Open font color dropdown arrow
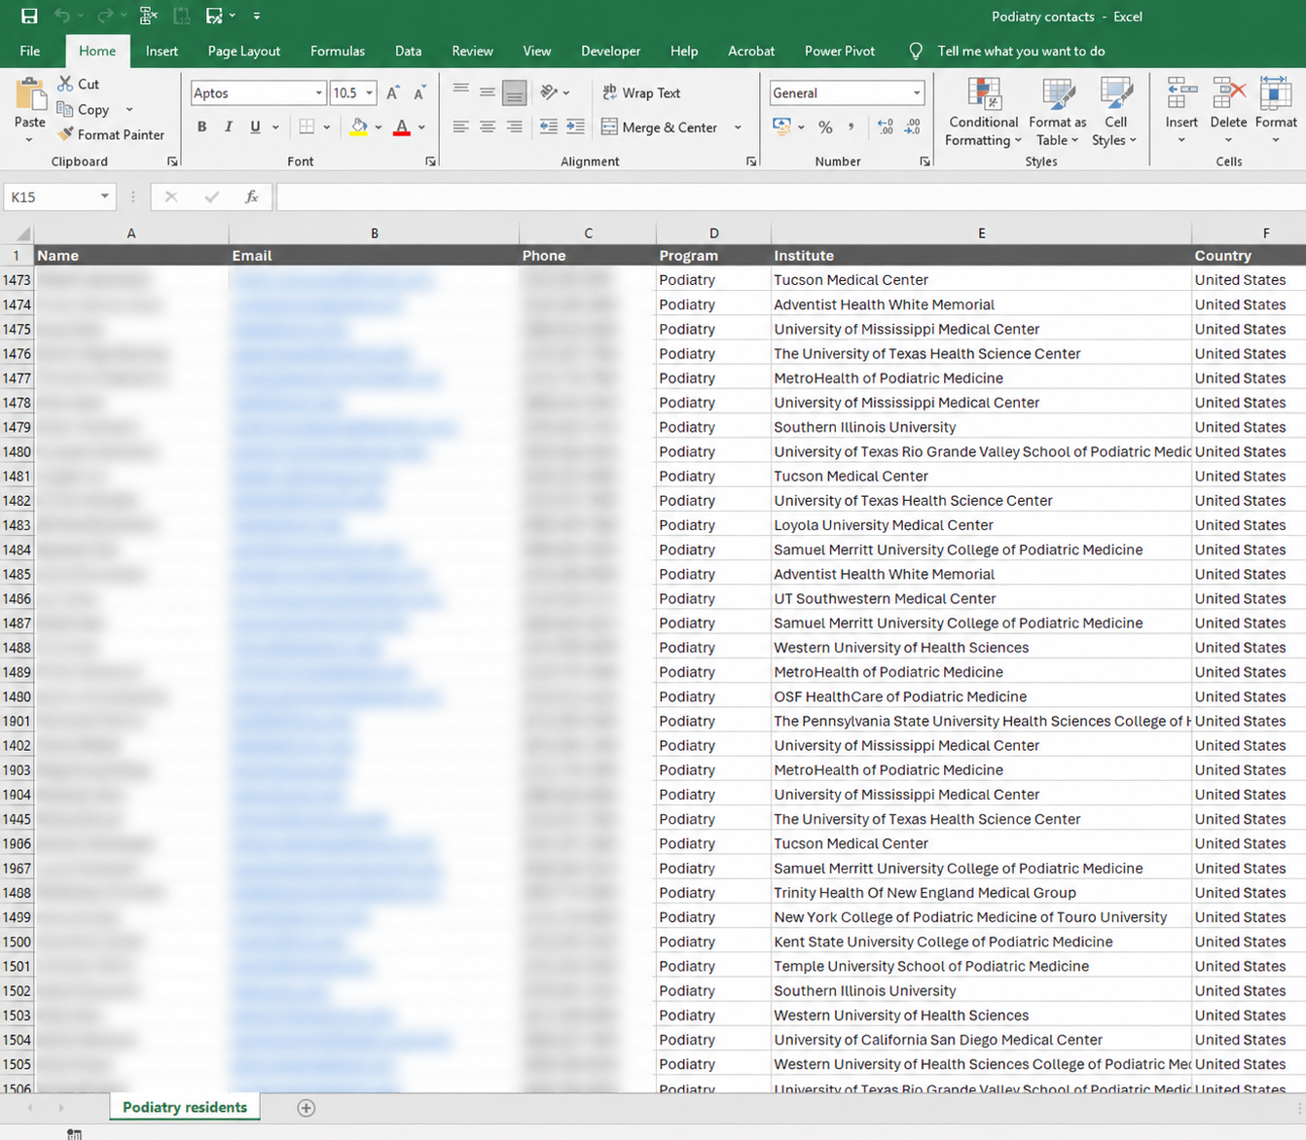Image resolution: width=1306 pixels, height=1140 pixels. (421, 127)
